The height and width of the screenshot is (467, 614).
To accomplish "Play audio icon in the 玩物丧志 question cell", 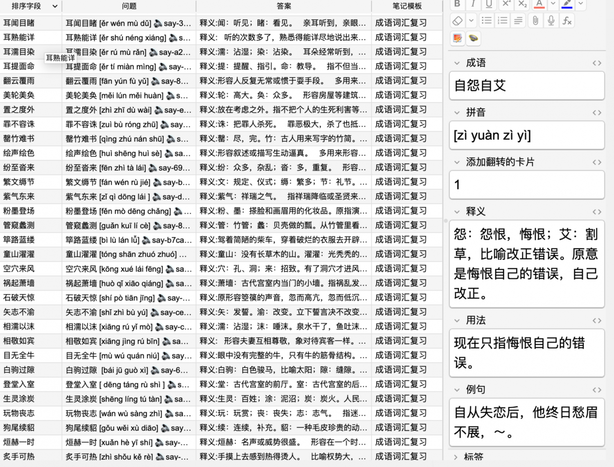I will pos(169,413).
